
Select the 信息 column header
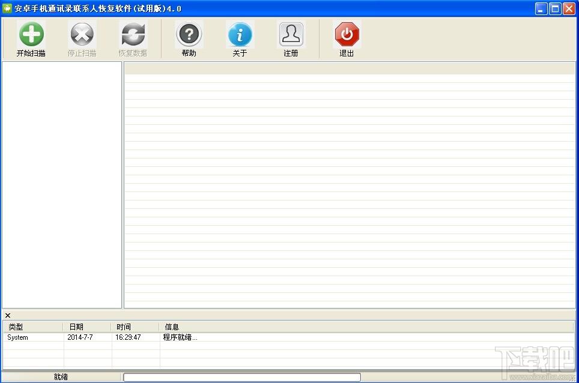pos(366,327)
